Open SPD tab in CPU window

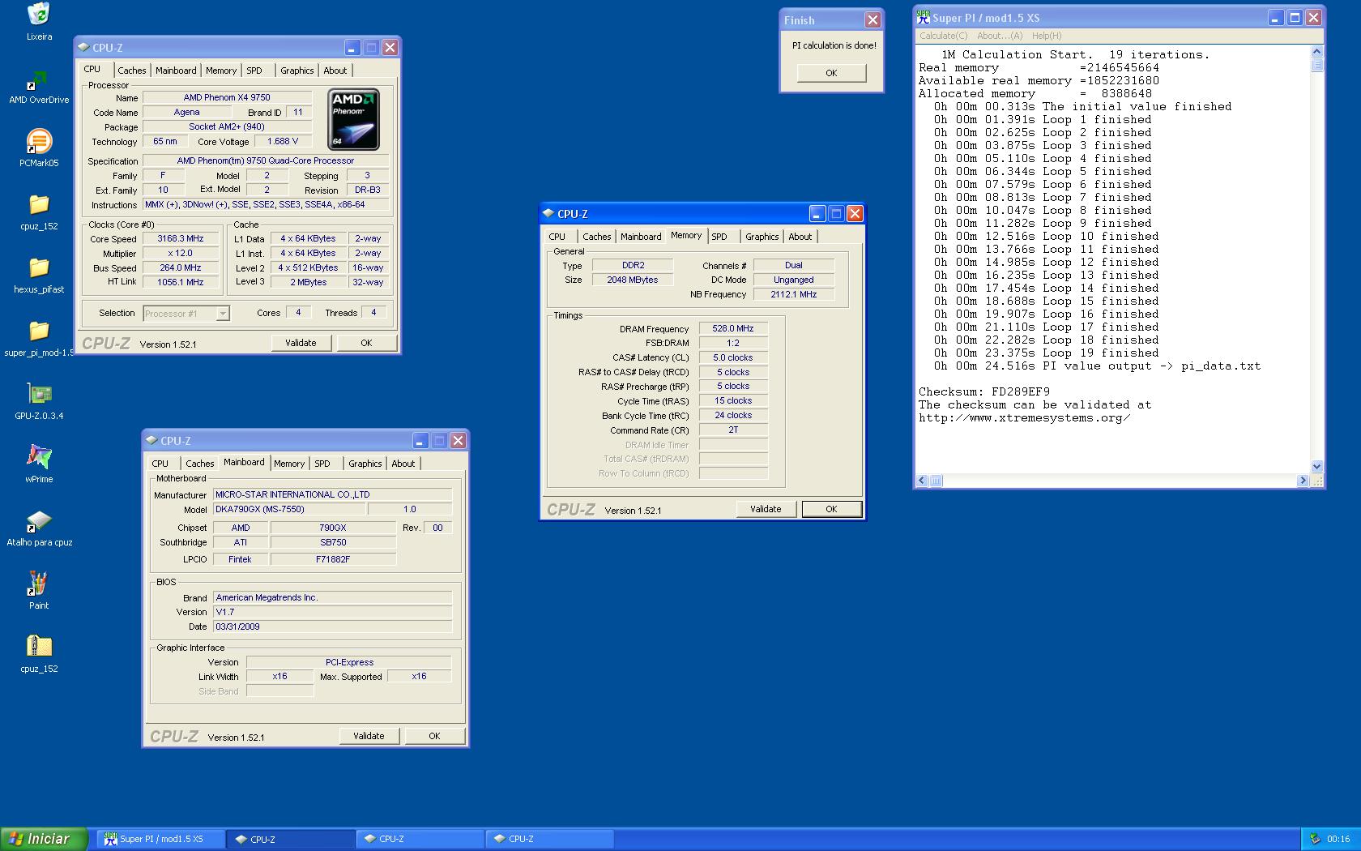coord(254,71)
